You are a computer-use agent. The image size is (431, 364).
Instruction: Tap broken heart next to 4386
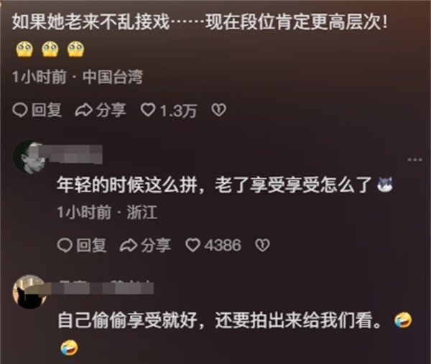click(x=263, y=245)
